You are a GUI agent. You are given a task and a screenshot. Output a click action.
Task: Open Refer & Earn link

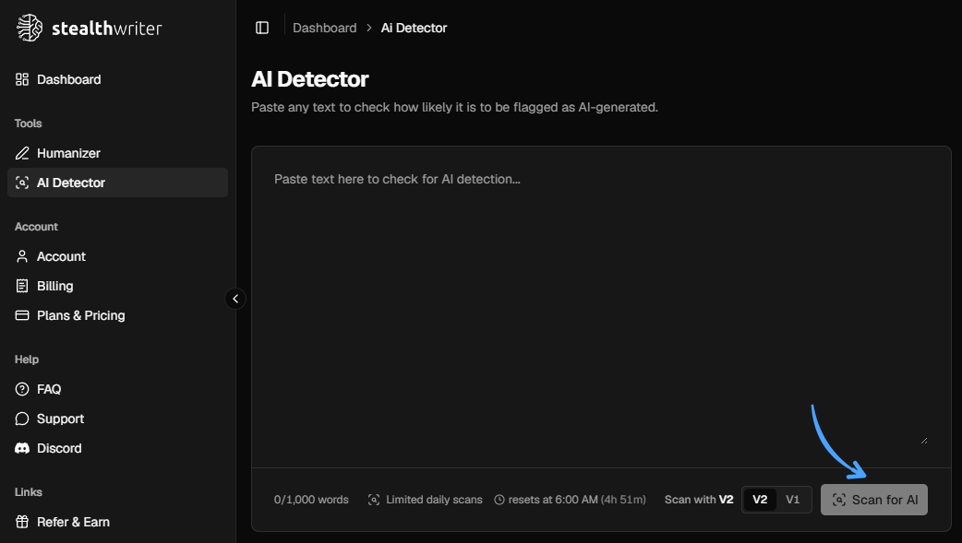click(x=118, y=522)
